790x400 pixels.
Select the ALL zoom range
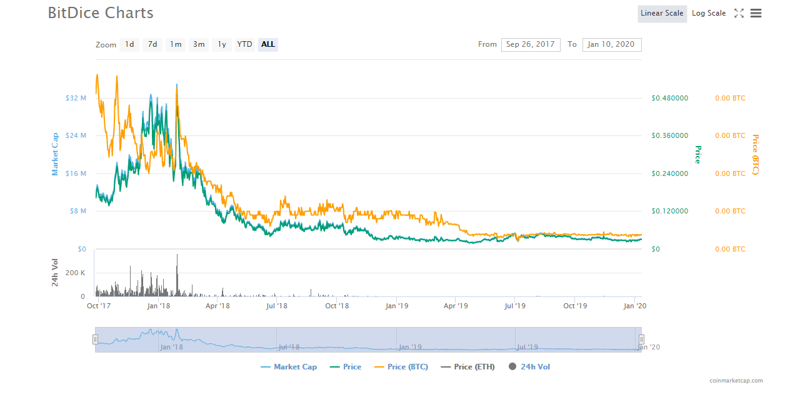point(268,44)
